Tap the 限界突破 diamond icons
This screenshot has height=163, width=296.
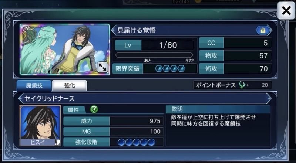point(170,68)
